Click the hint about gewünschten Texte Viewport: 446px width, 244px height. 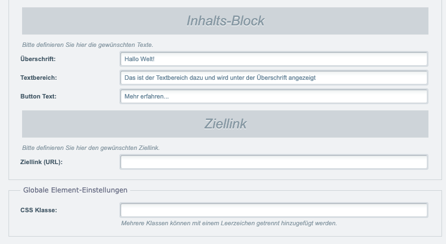tap(88, 45)
